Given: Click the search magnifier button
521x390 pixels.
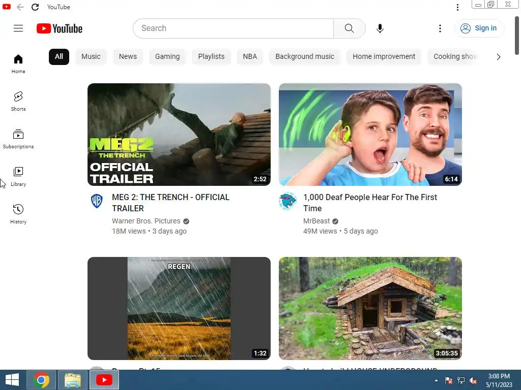Looking at the screenshot, I should pos(349,28).
